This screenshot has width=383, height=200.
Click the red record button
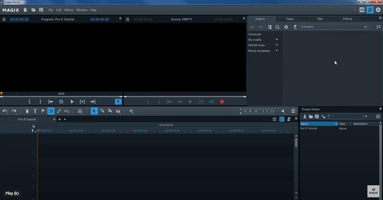(222, 102)
